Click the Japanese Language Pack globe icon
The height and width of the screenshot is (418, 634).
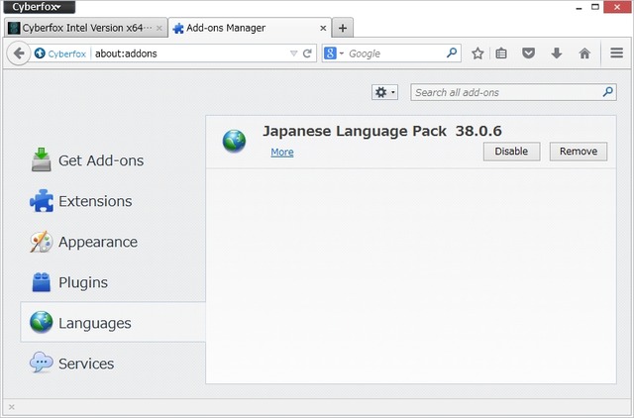tap(234, 141)
